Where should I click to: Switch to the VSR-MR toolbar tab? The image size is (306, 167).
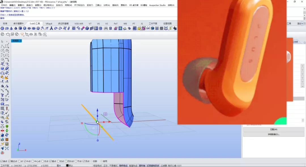pos(79,23)
